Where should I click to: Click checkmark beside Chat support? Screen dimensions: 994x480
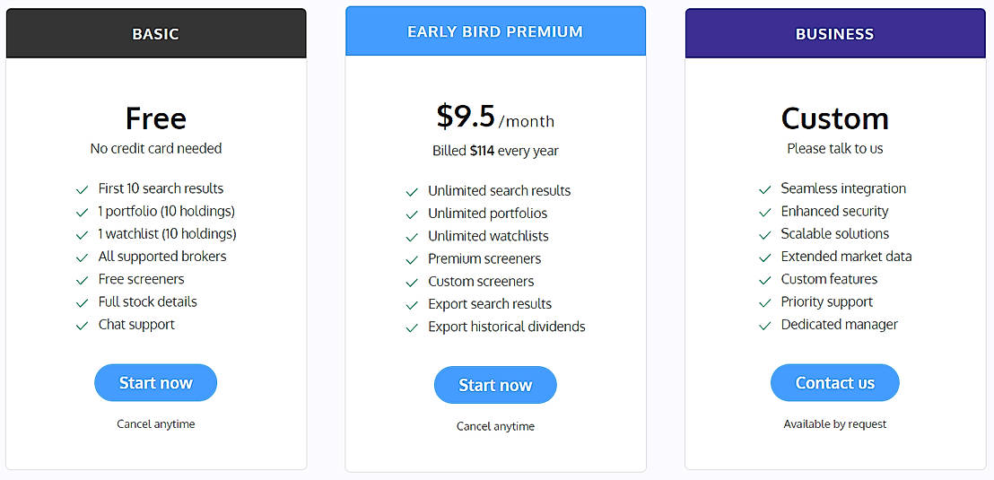(x=82, y=326)
